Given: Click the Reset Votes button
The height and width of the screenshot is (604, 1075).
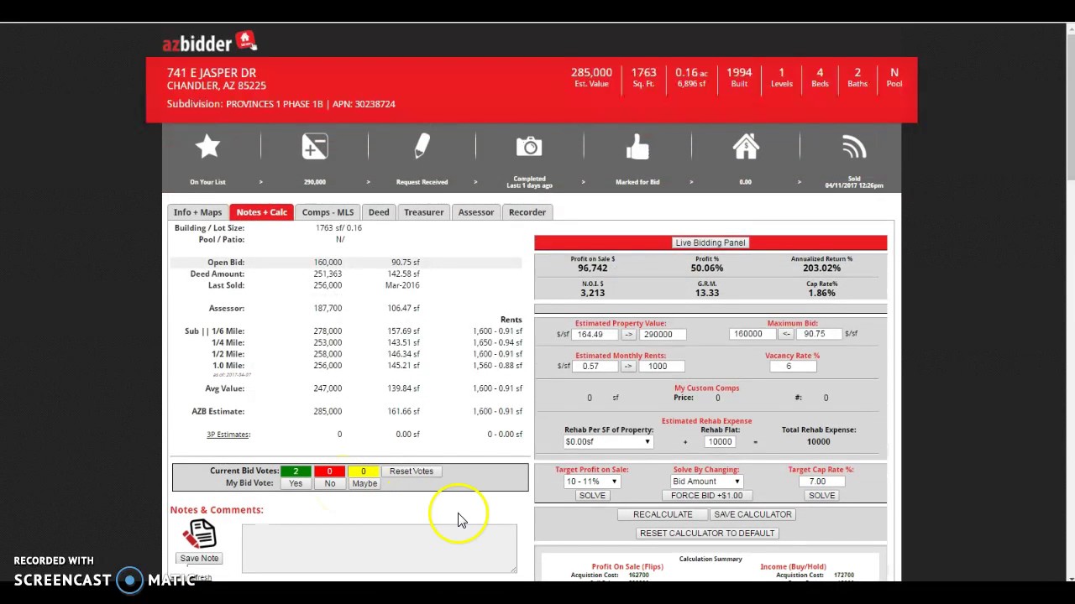Looking at the screenshot, I should [x=412, y=471].
